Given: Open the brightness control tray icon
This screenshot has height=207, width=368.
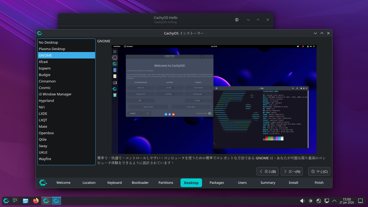Looking at the screenshot, I should tap(311, 201).
